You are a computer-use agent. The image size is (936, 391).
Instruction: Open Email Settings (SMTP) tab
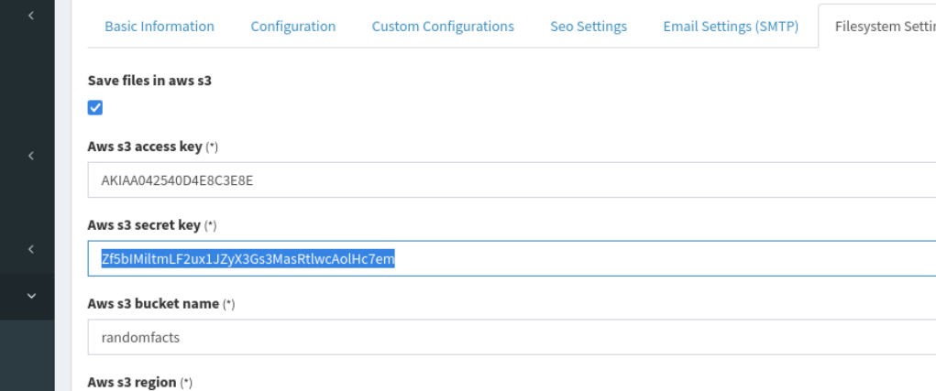(730, 27)
